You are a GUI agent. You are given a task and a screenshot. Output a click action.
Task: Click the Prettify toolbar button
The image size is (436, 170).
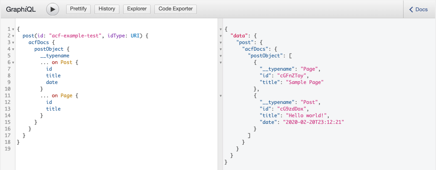(79, 9)
